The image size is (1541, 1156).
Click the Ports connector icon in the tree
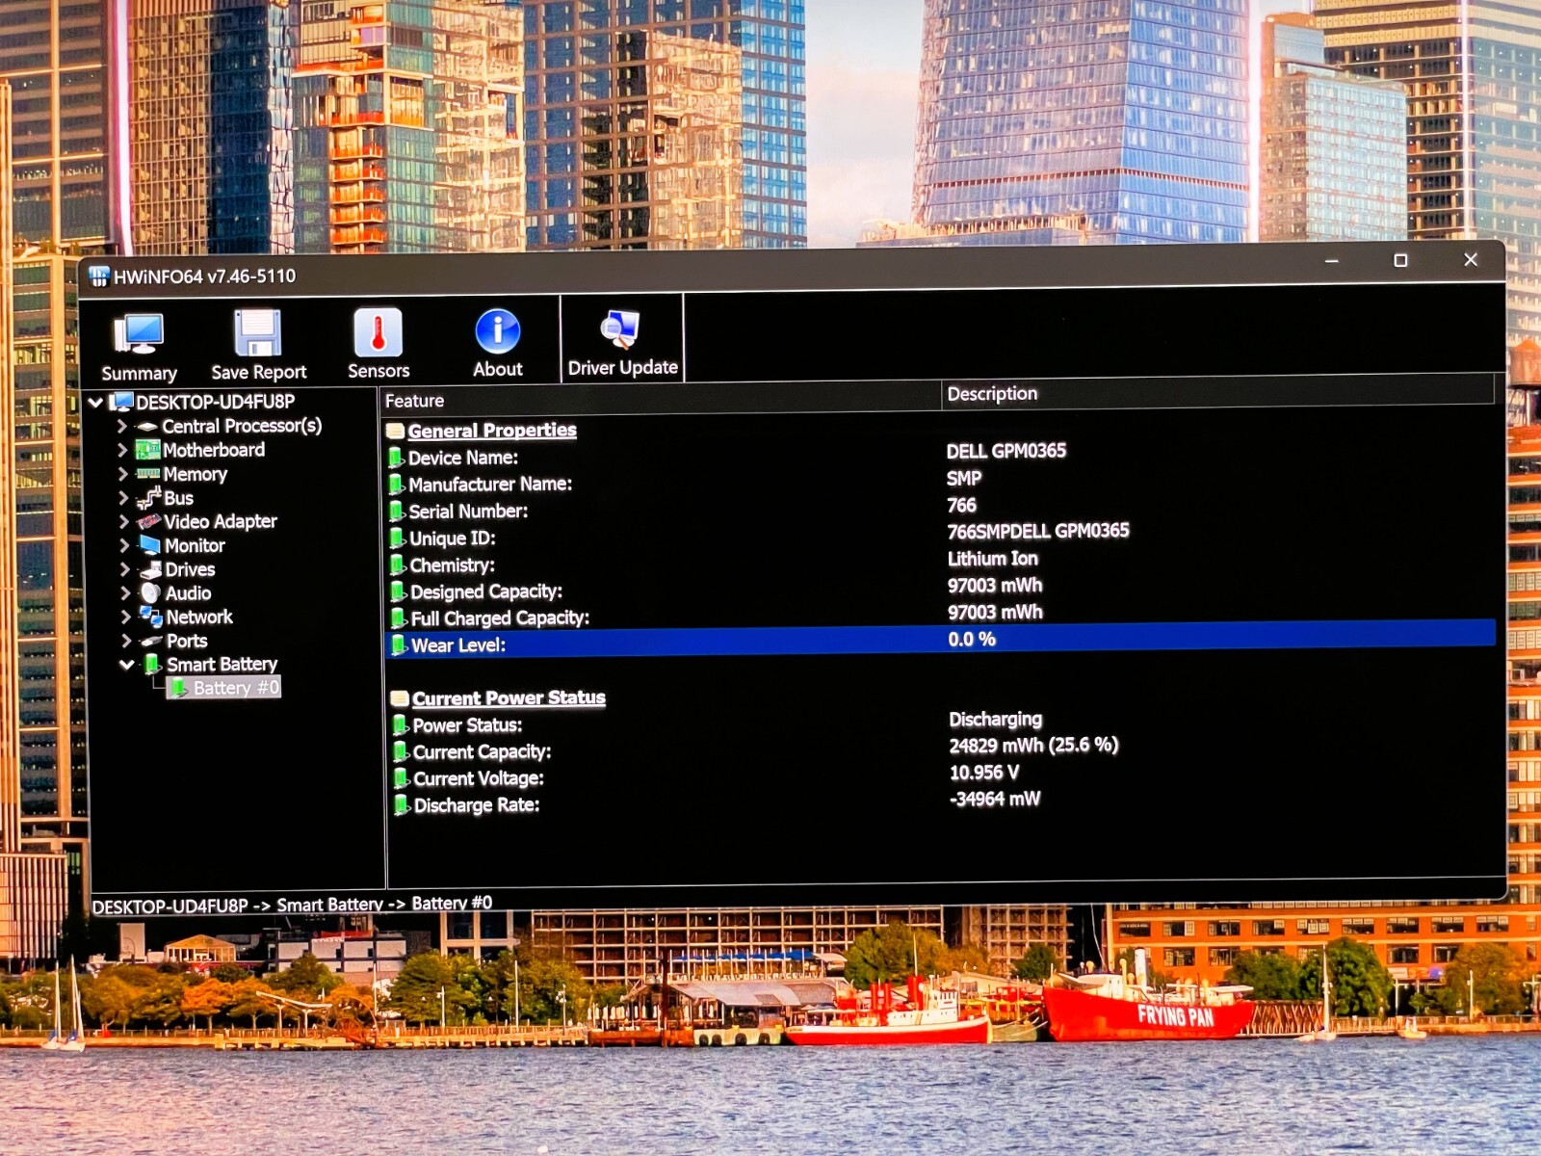pos(151,641)
